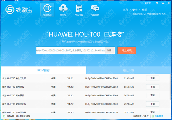Click the orange 马上刷机 flash now button

127,50
